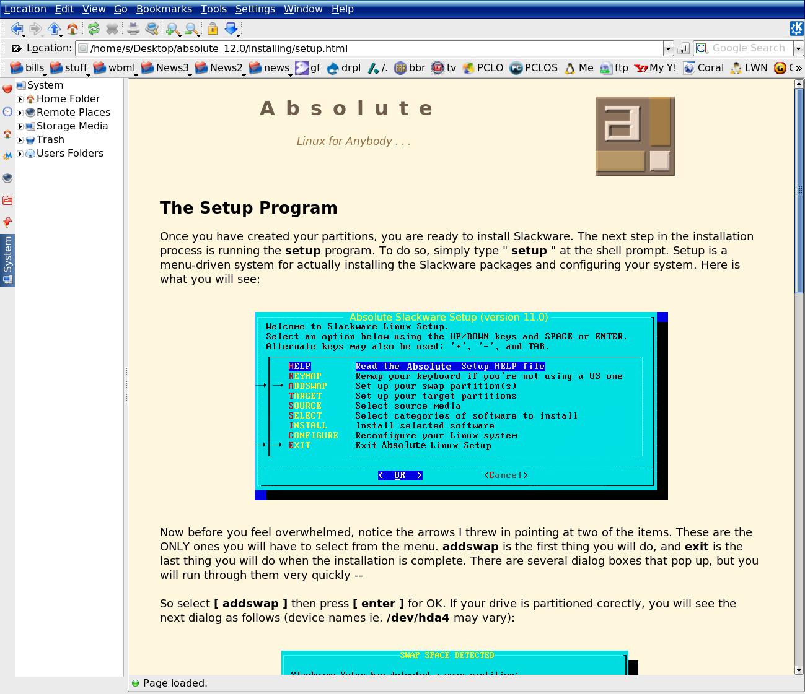The height and width of the screenshot is (694, 805).
Task: Open the stuff bookmark folder dropdown
Action: [x=70, y=68]
